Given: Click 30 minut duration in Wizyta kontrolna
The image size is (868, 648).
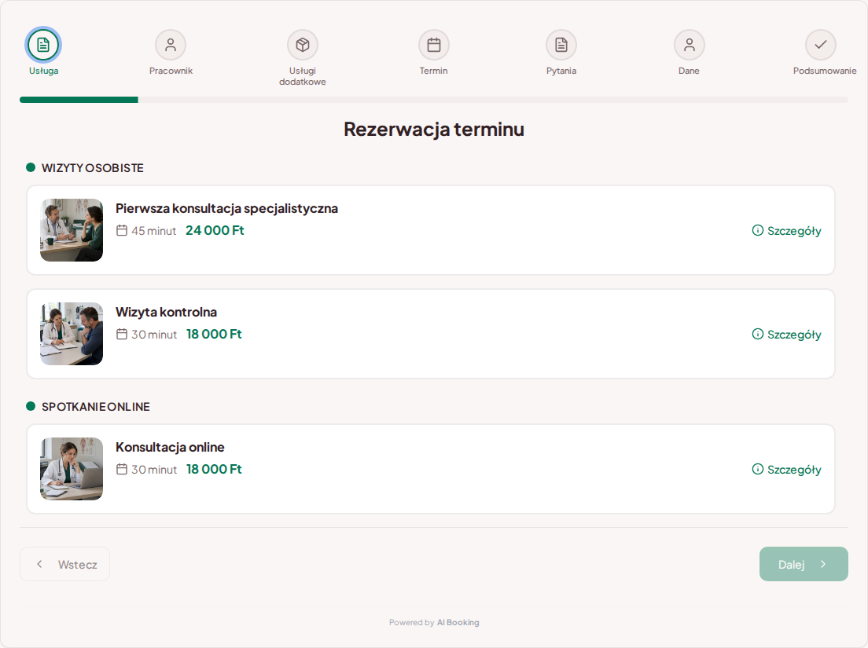Looking at the screenshot, I should tap(154, 335).
